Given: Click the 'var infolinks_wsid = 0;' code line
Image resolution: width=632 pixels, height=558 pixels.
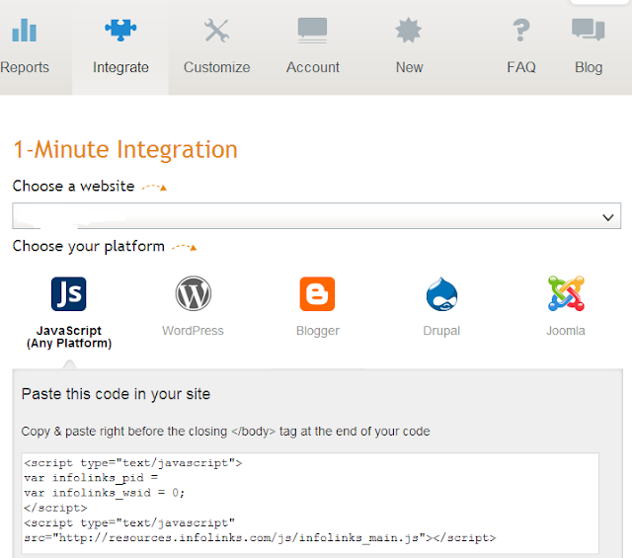Looking at the screenshot, I should pos(104,493).
